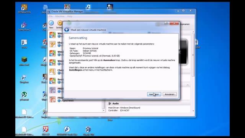Open the question mark help button of the dialog
This screenshot has width=245, height=138.
[x=167, y=23]
